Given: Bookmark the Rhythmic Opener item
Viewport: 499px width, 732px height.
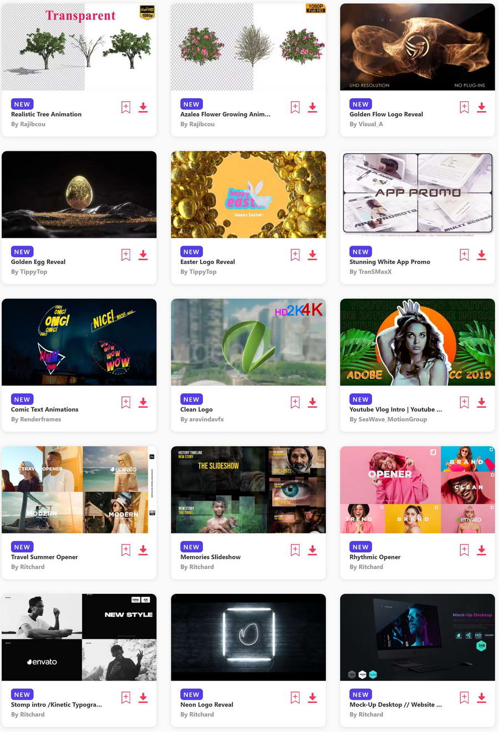Looking at the screenshot, I should [x=464, y=550].
